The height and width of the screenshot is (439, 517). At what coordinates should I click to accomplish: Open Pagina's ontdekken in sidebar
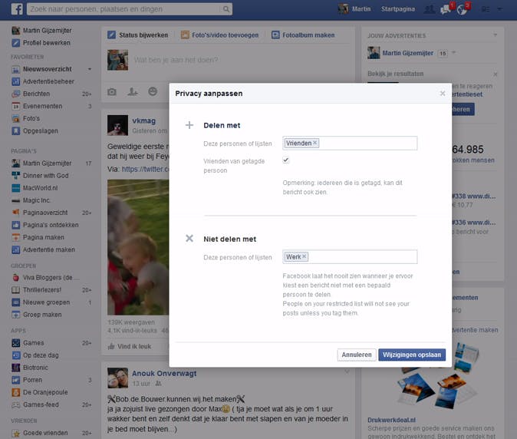pos(51,225)
